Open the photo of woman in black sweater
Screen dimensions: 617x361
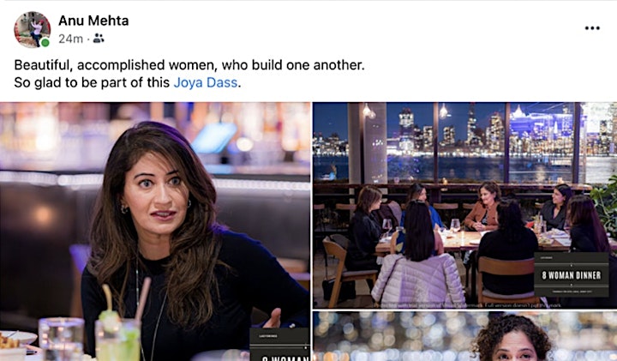tap(155, 232)
